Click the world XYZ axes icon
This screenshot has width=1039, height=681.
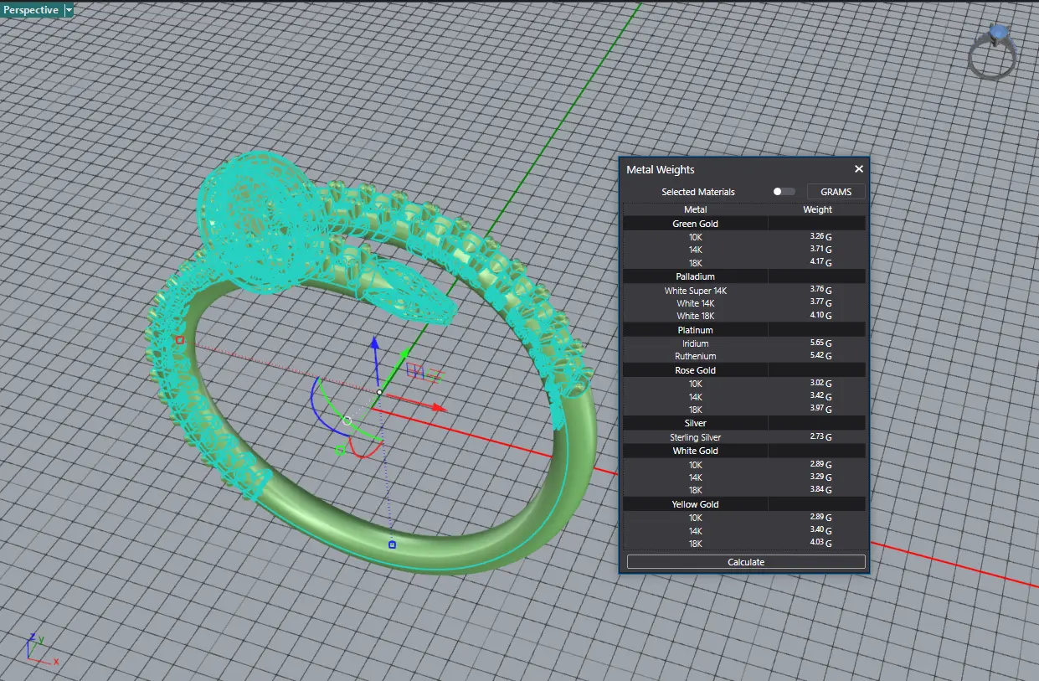33,648
